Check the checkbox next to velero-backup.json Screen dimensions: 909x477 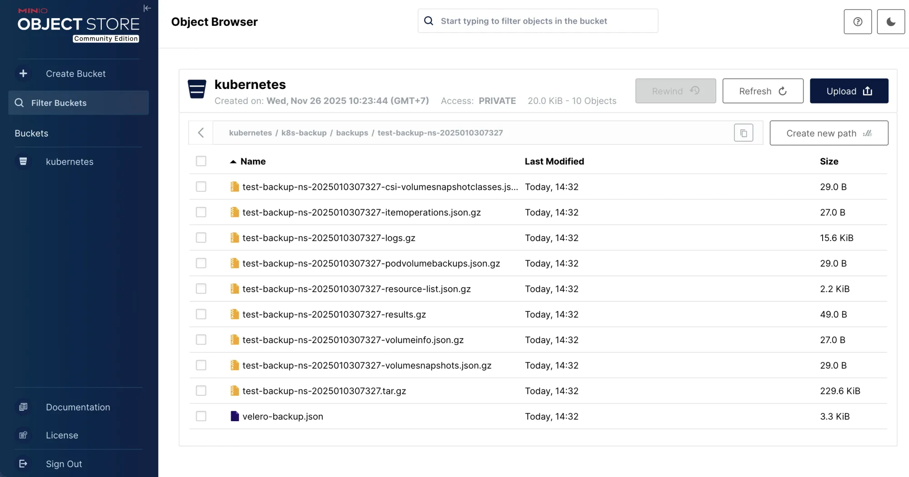(201, 416)
